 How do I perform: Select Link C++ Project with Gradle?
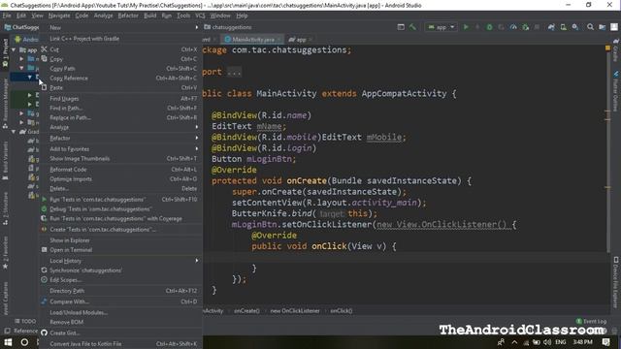tap(120, 39)
